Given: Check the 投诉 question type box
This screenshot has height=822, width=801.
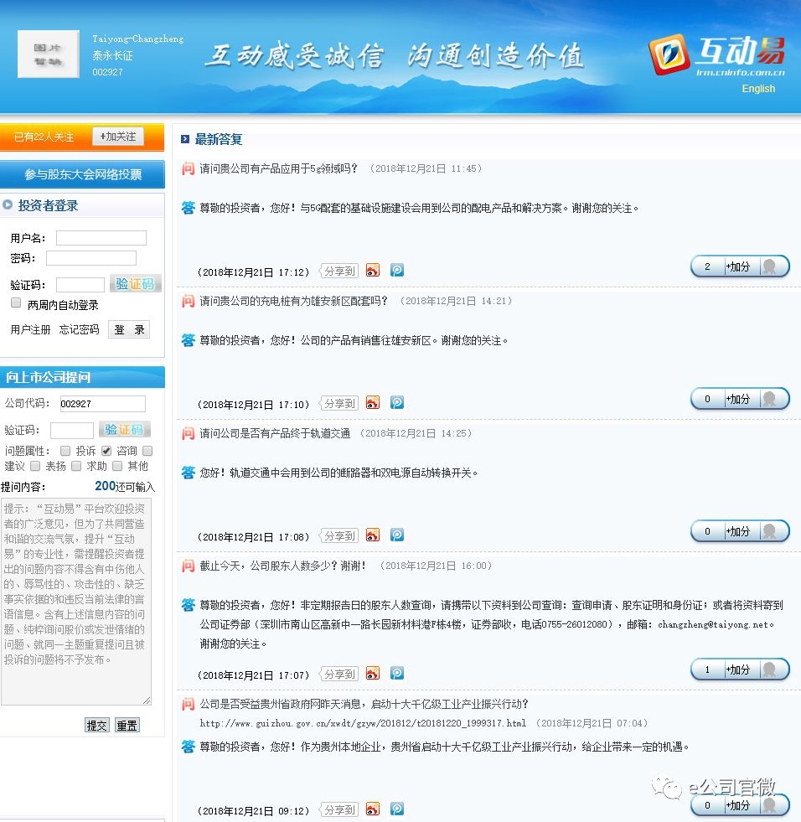Looking at the screenshot, I should tap(65, 451).
